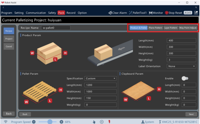The height and width of the screenshot is (124, 200).
Task: Open the Label Orientation dropdown
Action: (181, 66)
